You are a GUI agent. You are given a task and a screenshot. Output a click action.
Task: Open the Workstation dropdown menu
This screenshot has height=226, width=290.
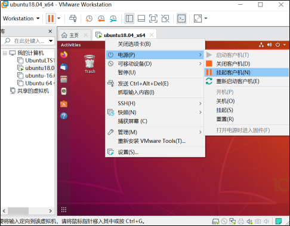coord(21,19)
